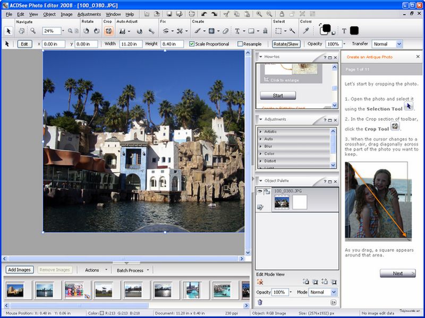The width and height of the screenshot is (425, 318).
Task: Click the Batch Process tab
Action: pyautogui.click(x=131, y=270)
